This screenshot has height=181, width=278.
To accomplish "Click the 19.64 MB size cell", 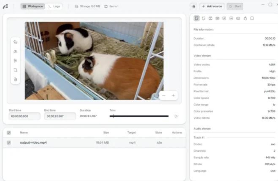I will pyautogui.click(x=102, y=143).
